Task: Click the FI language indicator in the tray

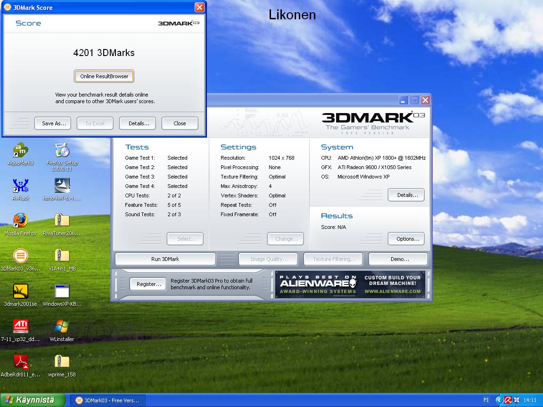Action: [x=486, y=400]
